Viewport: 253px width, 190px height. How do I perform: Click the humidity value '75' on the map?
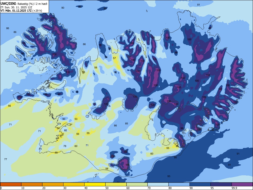point(40,149)
